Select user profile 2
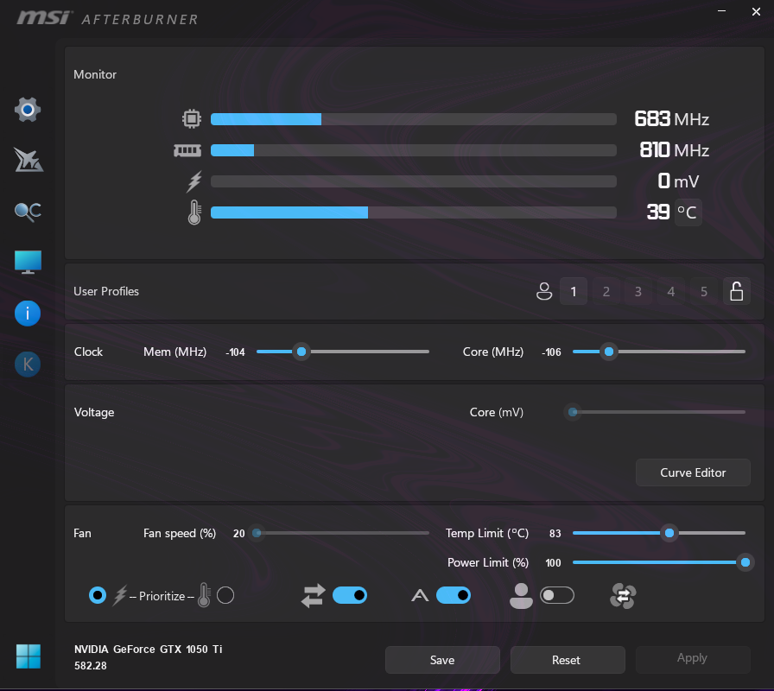This screenshot has height=691, width=774. click(x=606, y=291)
